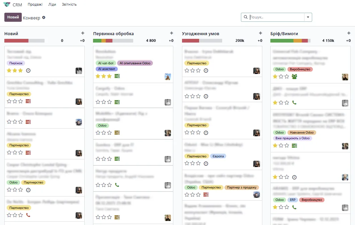Screen dimensions: 355x225
Task: Click green meeting people icon on Виробництво card
Action: click(294, 76)
